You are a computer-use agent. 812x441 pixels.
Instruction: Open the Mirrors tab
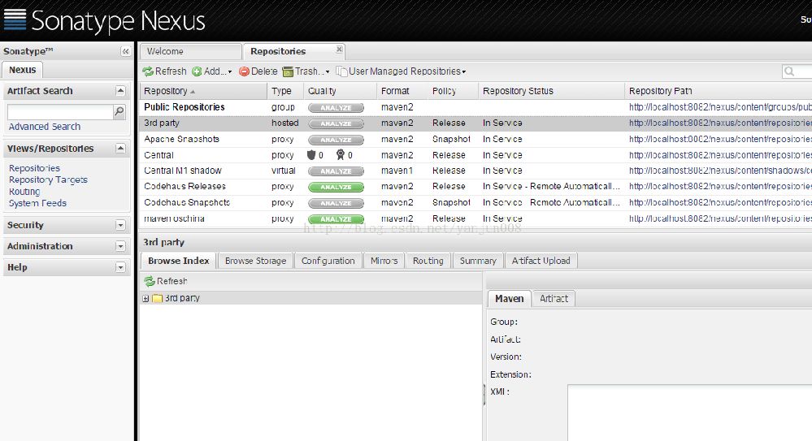click(384, 261)
